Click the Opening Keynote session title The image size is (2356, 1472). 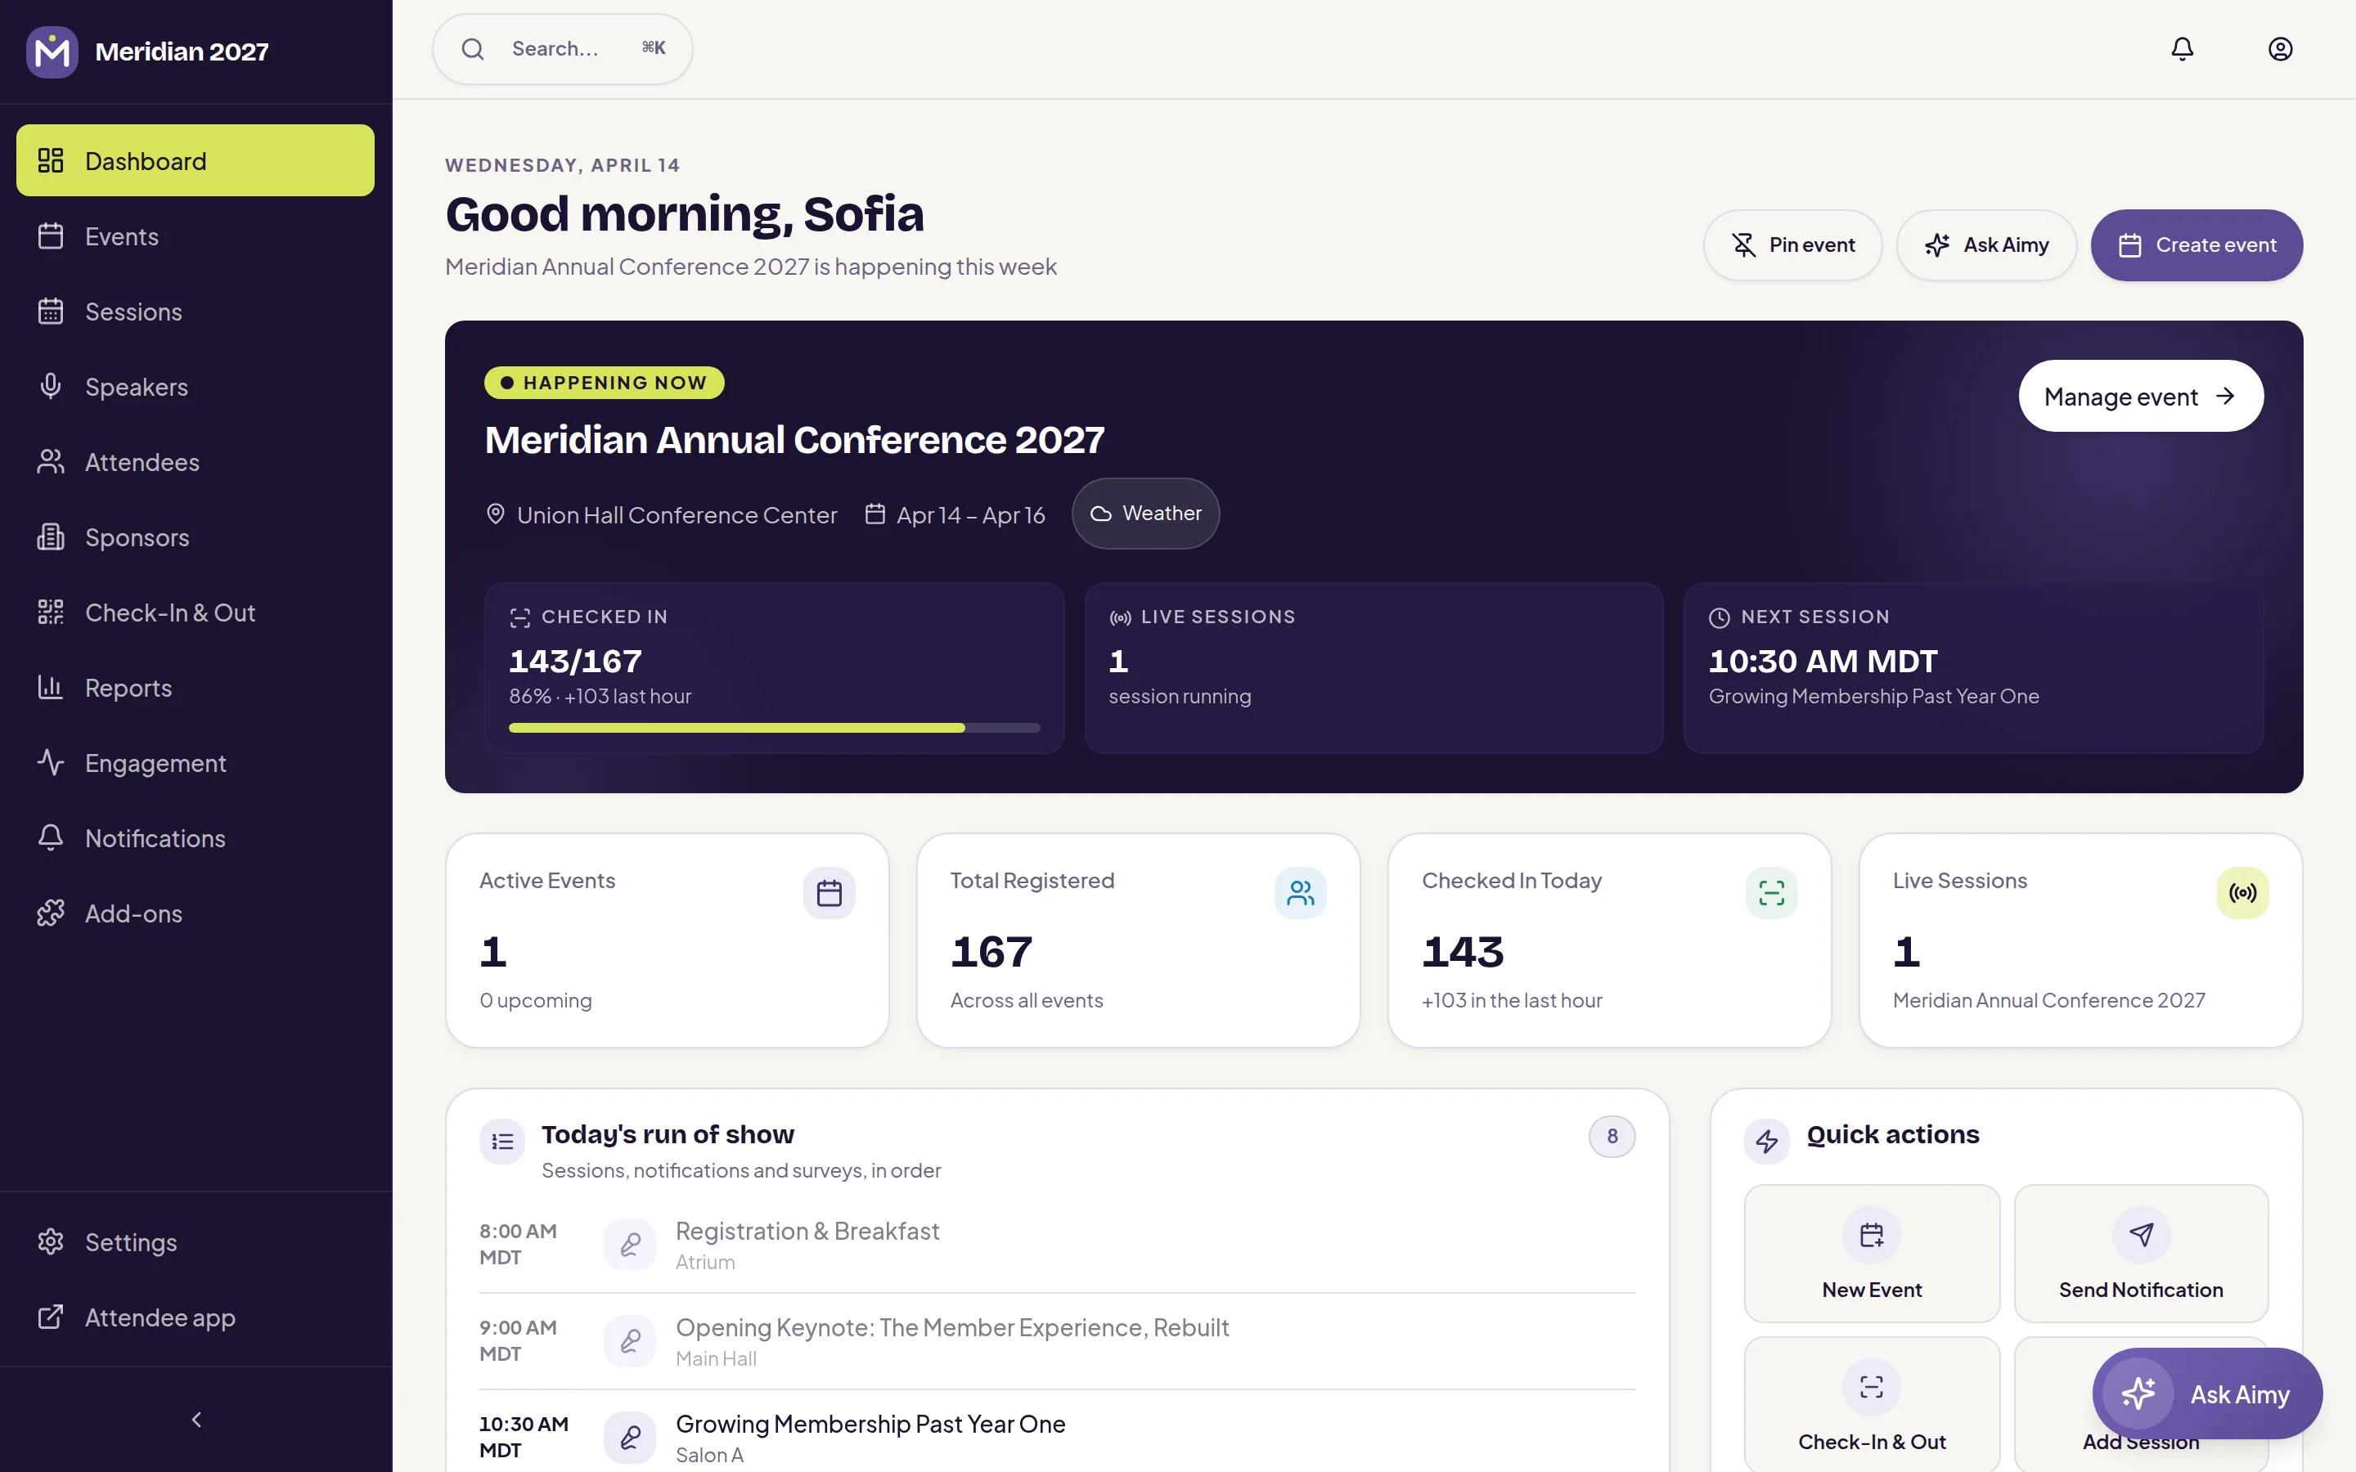[x=952, y=1328]
